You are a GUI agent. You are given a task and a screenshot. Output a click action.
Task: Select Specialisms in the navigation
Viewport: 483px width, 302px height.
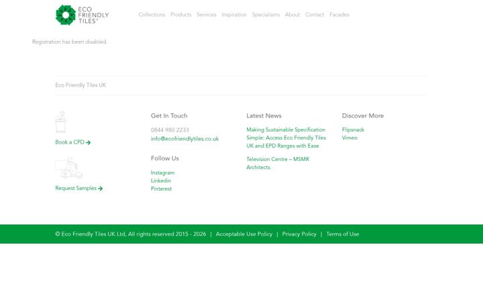pos(266,15)
